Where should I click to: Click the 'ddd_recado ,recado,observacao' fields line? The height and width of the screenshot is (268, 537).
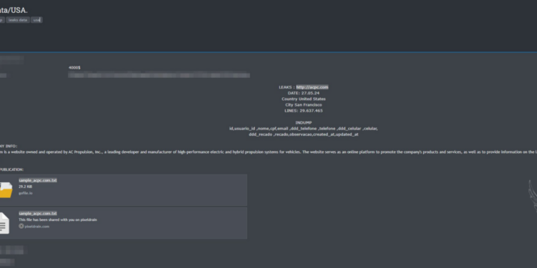click(304, 134)
